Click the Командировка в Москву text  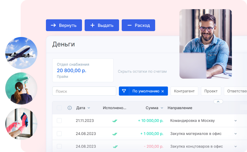tap(192, 121)
